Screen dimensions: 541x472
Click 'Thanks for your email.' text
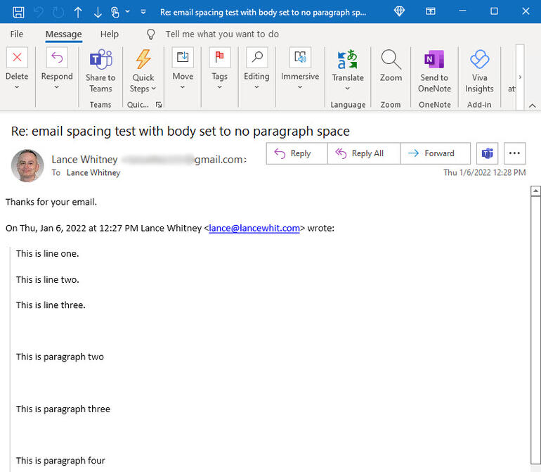[x=51, y=202]
